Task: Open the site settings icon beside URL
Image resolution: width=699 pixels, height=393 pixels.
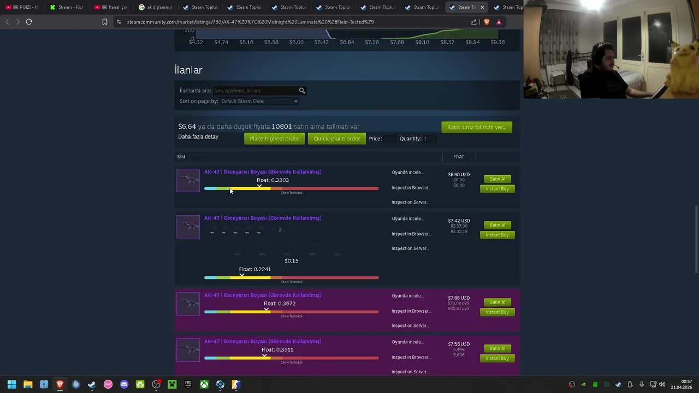Action: 119,22
